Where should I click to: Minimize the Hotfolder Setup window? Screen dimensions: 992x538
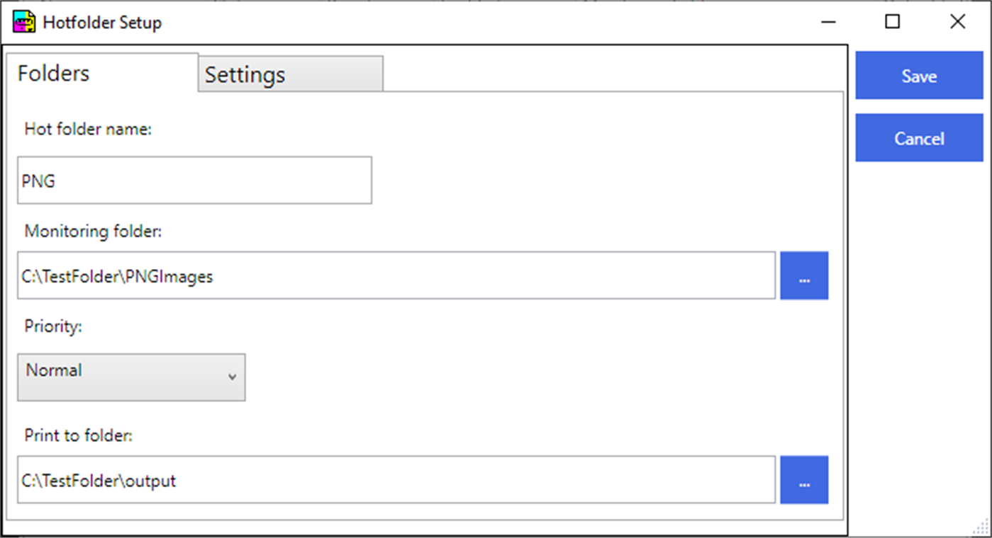(827, 22)
